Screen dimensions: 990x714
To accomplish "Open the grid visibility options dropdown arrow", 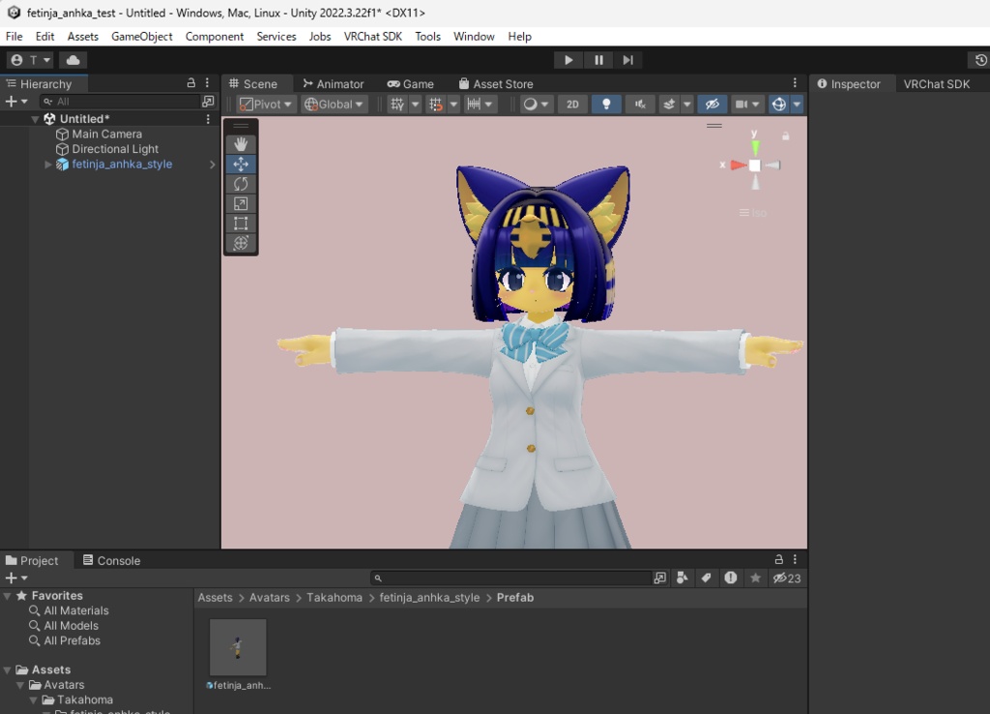I will (x=415, y=104).
